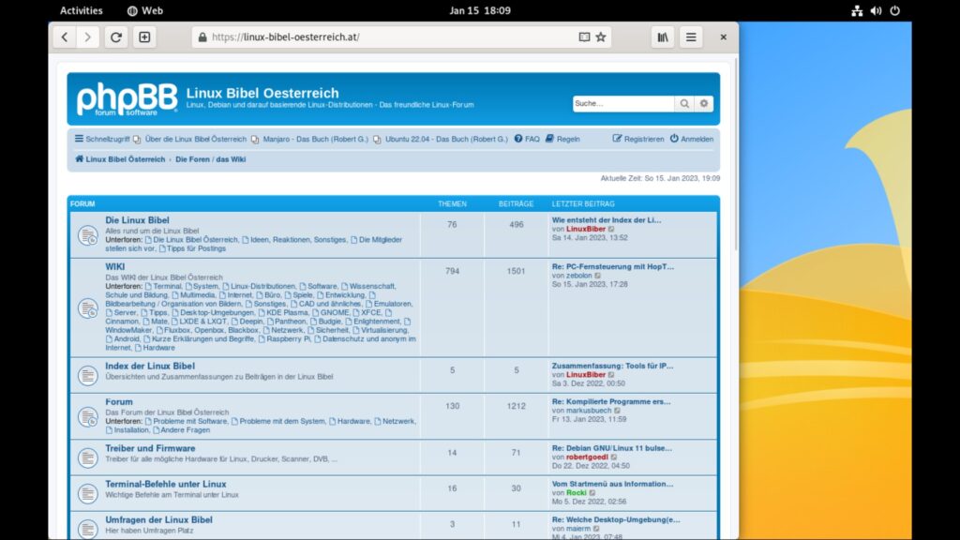
Task: Open Linux Bibel Österreich breadcrumb link
Action: (x=125, y=159)
